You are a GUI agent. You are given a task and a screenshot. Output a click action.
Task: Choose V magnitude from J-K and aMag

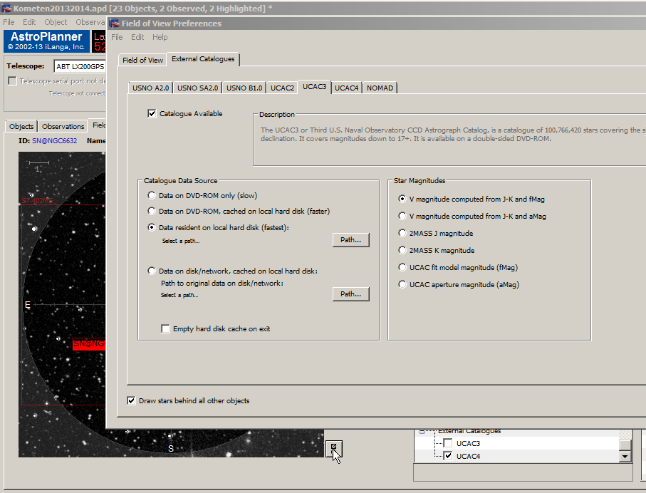point(402,216)
